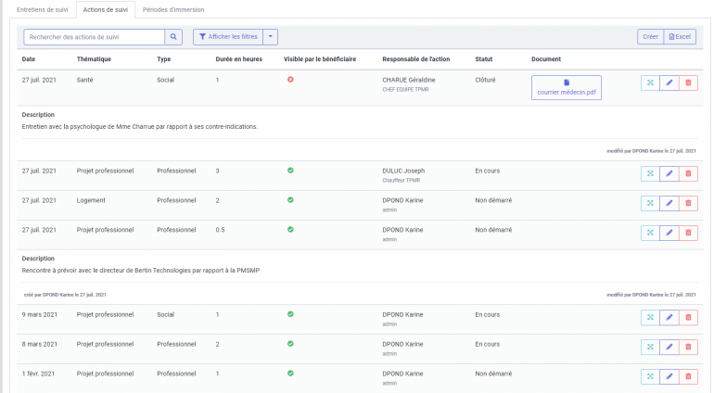Expand details of the 1 févr. 2021 row

pos(650,376)
